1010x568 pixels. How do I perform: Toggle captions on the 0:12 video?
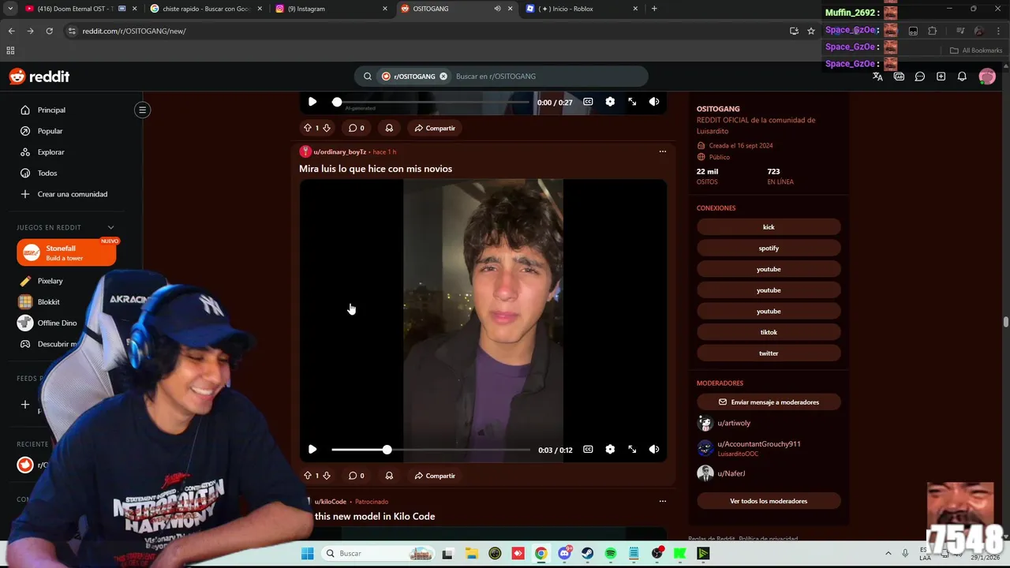click(x=588, y=449)
